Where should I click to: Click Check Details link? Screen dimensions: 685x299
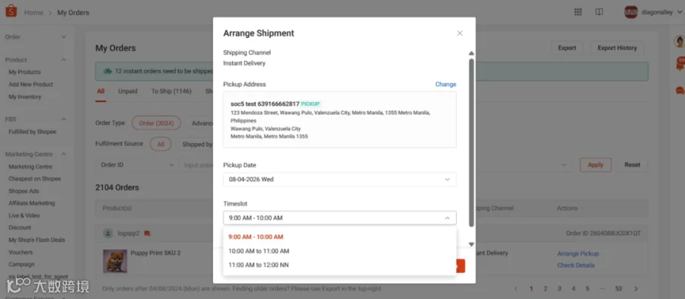pos(576,266)
